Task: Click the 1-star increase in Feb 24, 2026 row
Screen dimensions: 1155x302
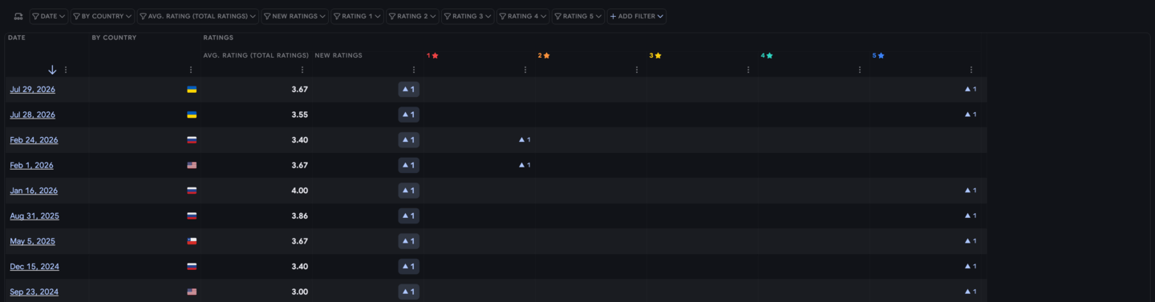Action: tap(525, 140)
